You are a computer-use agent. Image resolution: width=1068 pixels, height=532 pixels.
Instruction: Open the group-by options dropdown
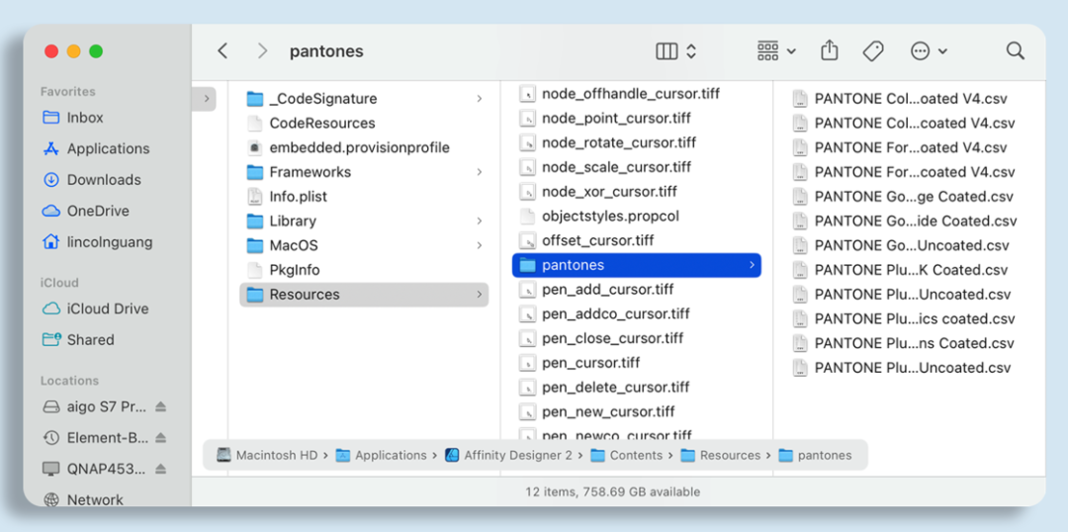pyautogui.click(x=776, y=50)
